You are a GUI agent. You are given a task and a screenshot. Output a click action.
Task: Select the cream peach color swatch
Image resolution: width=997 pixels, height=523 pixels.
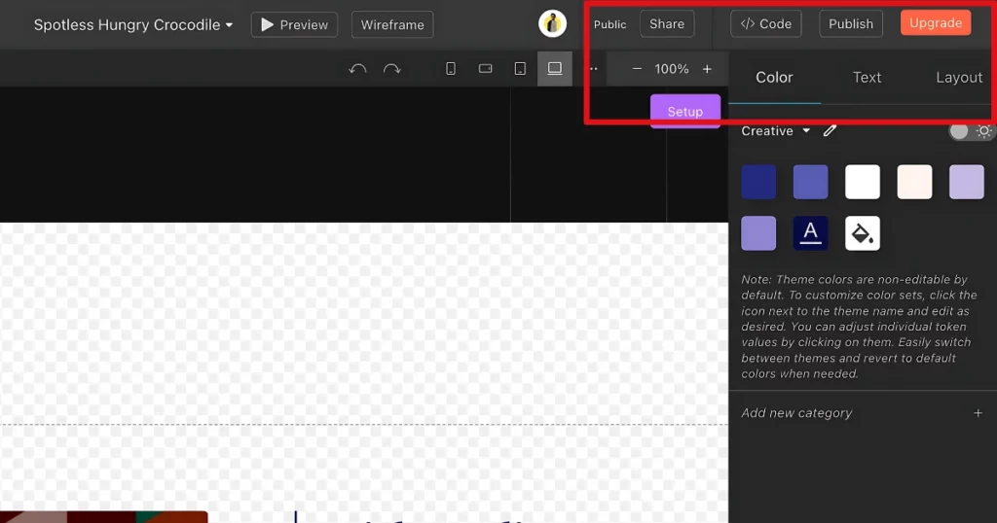click(914, 182)
